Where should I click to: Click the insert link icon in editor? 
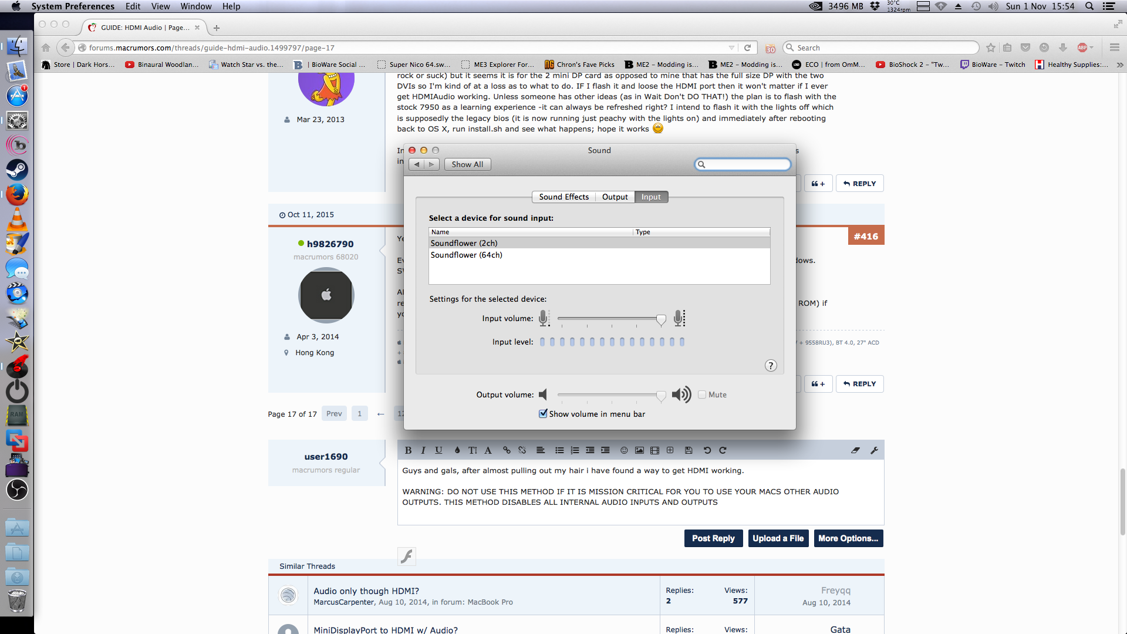tap(507, 450)
